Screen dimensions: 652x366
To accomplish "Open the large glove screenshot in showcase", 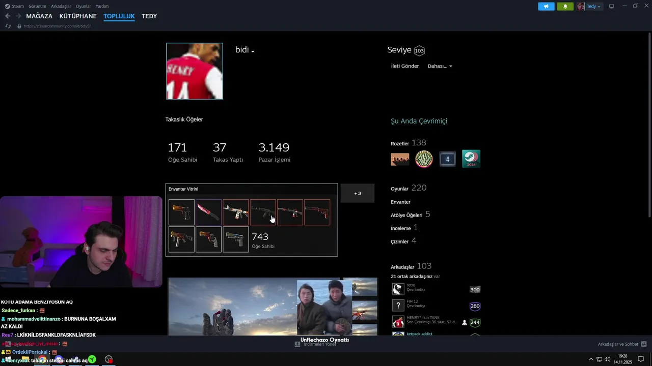I will (233, 306).
